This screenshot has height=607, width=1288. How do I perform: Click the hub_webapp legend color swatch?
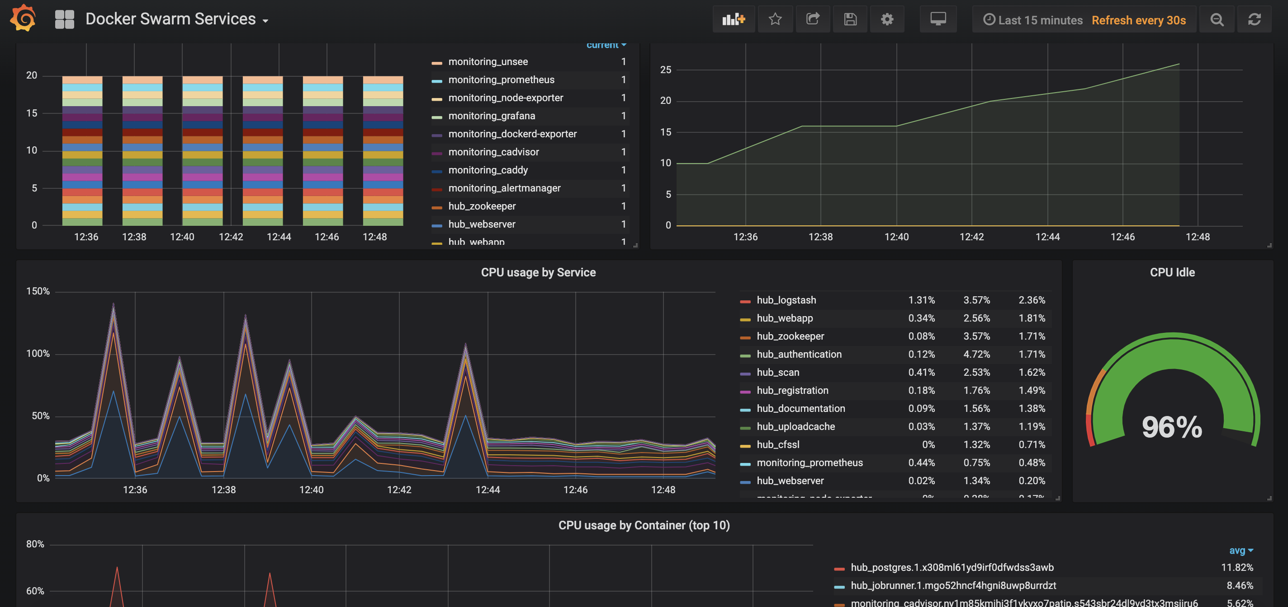pyautogui.click(x=744, y=318)
